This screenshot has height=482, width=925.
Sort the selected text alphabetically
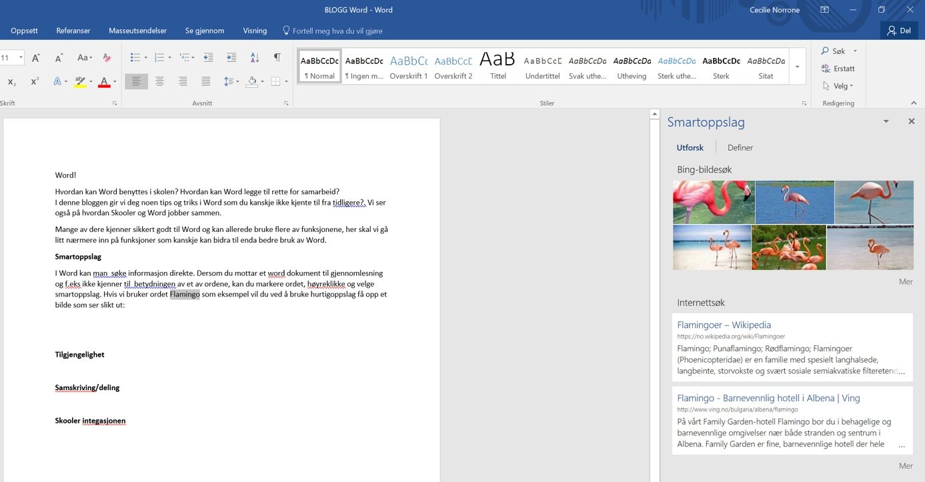pyautogui.click(x=254, y=58)
